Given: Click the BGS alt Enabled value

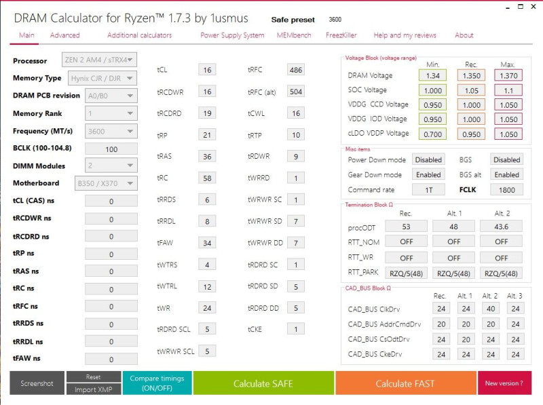Looking at the screenshot, I should coord(506,174).
